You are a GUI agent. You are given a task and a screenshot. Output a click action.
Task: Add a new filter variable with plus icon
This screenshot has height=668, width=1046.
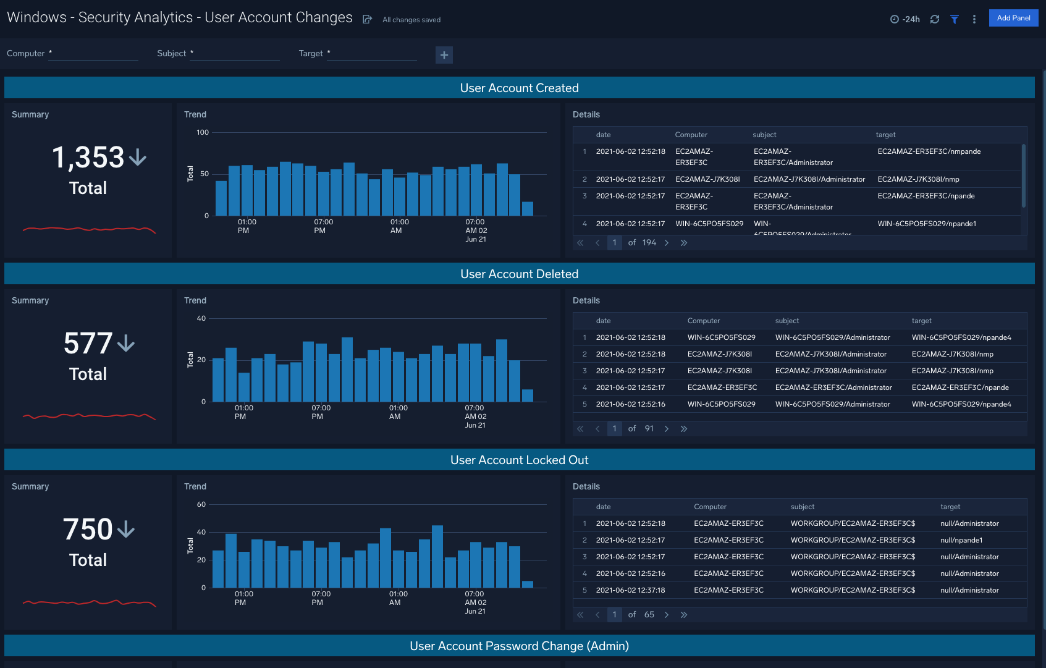point(444,55)
